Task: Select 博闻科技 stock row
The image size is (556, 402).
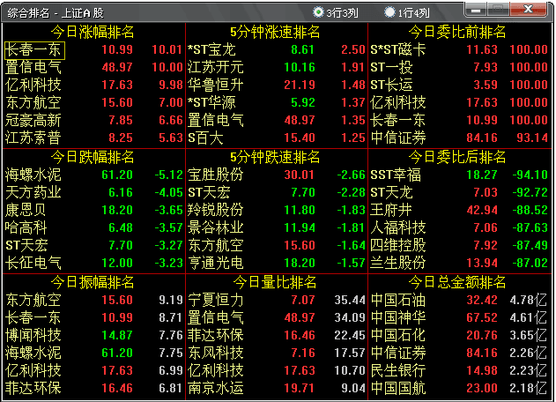Action: click(94, 335)
